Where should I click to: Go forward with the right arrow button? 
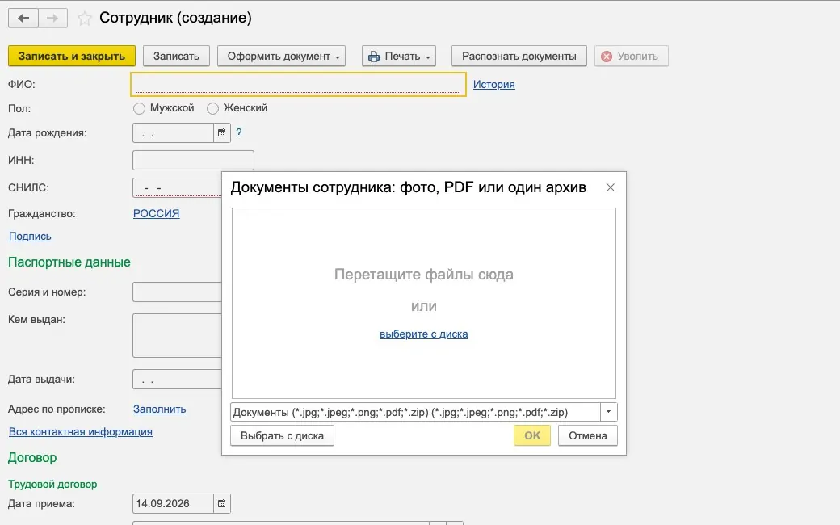point(52,19)
